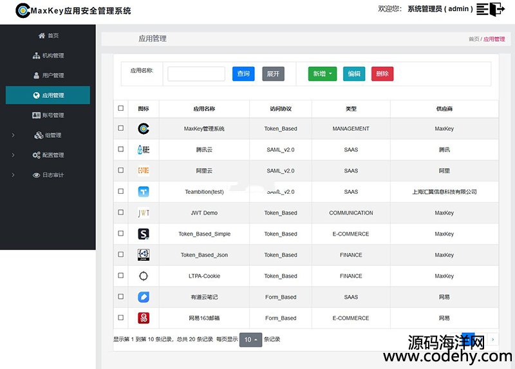Expand the 组管理 sidebar menu
Image resolution: width=515 pixels, height=369 pixels.
pyautogui.click(x=49, y=135)
